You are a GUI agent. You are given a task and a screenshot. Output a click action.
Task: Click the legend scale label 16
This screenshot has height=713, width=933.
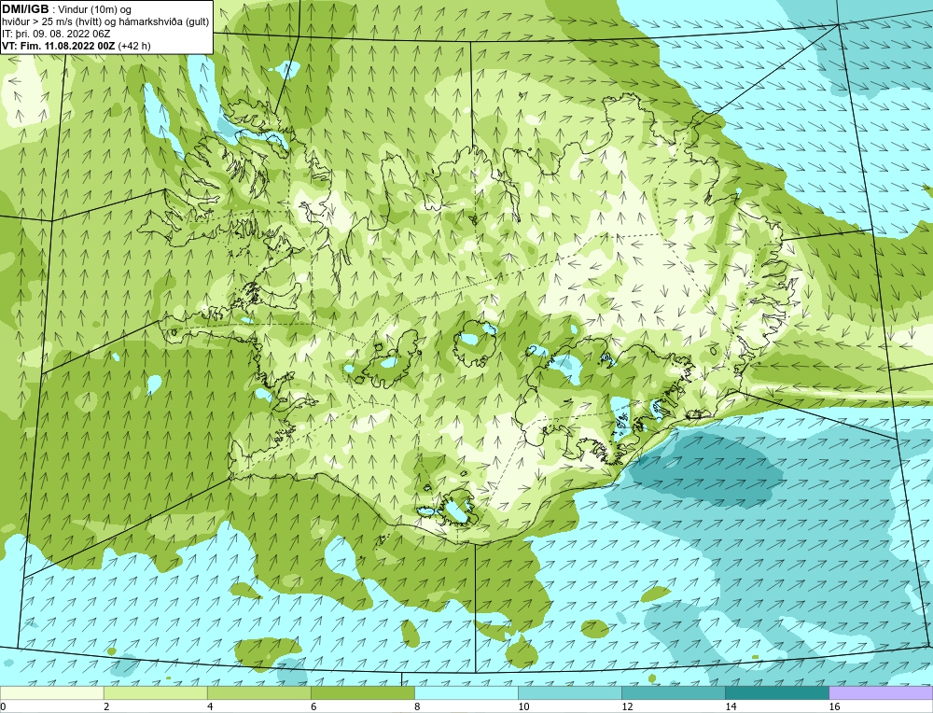(x=834, y=706)
